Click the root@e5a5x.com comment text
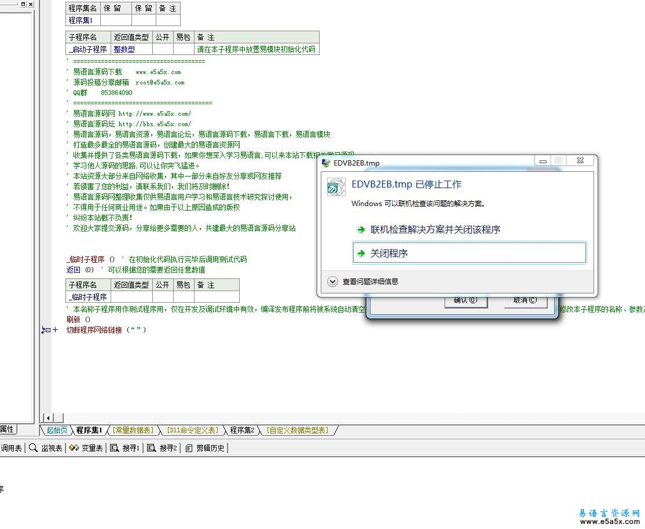Screen dimensions: 645x529 coord(160,82)
